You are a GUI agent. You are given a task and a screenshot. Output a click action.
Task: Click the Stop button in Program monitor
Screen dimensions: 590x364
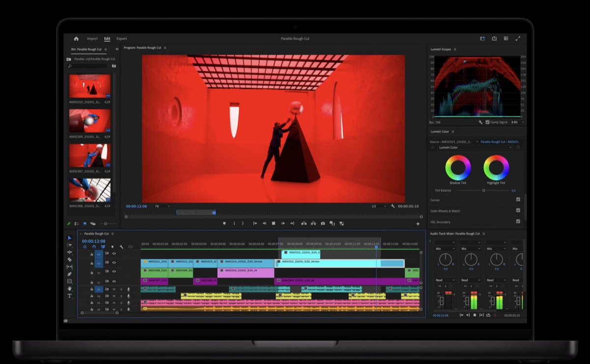273,223
